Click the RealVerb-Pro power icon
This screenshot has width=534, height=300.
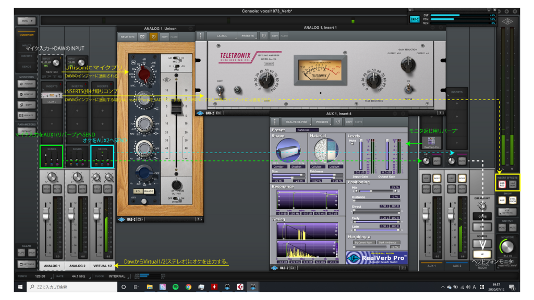(x=338, y=121)
